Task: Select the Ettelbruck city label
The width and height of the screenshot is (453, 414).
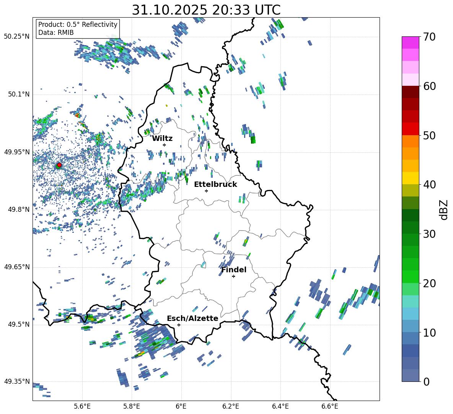Action: click(x=215, y=185)
